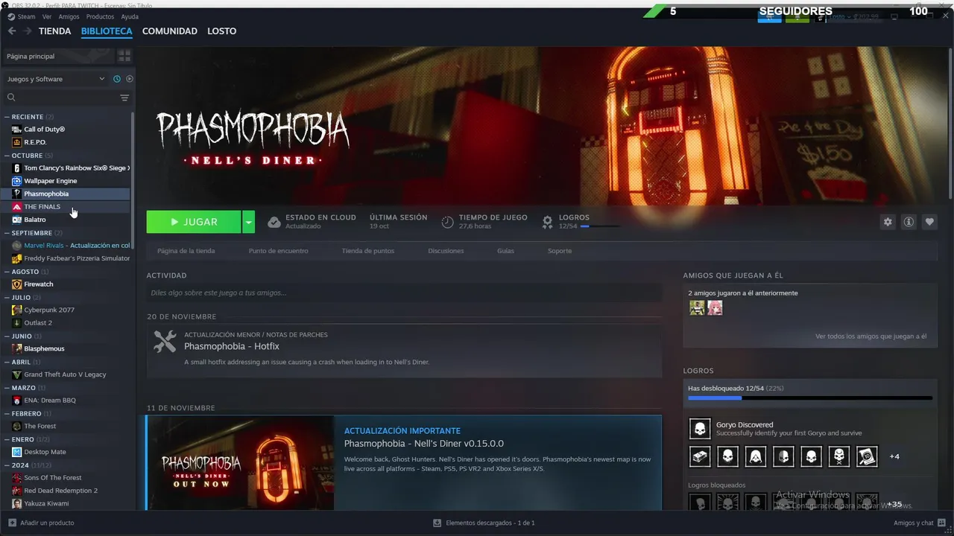
Task: Open the Ayuda menu
Action: [x=130, y=16]
